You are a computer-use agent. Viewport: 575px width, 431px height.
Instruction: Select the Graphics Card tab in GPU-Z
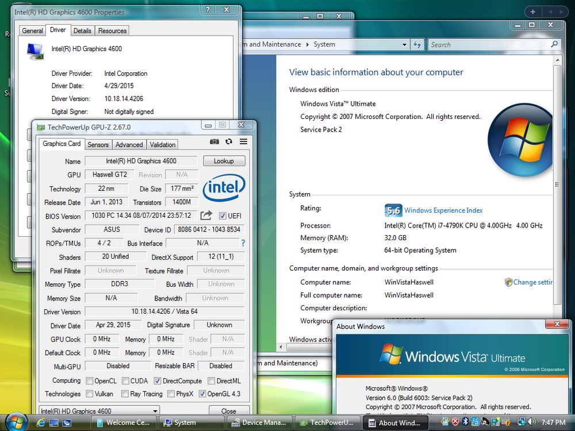pos(62,144)
